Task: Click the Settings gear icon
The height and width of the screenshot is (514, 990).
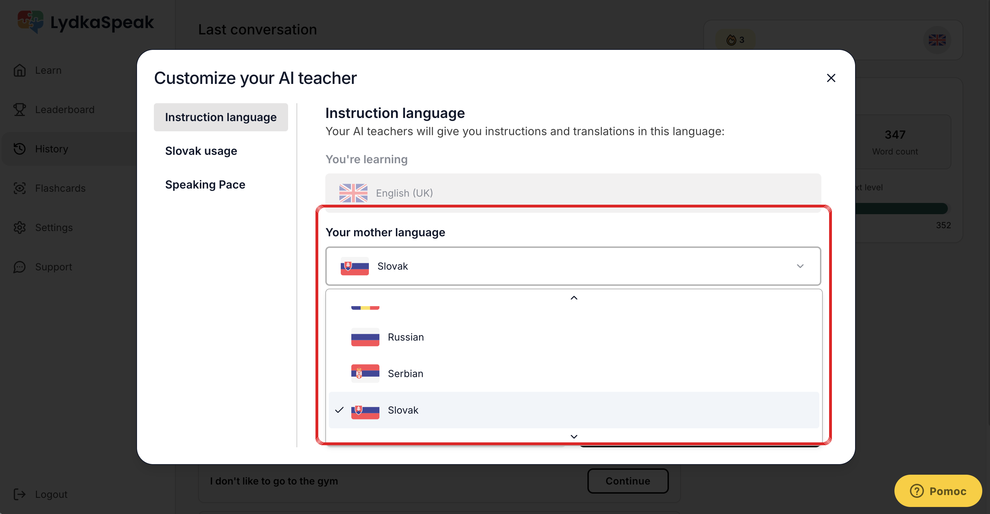Action: pos(20,228)
